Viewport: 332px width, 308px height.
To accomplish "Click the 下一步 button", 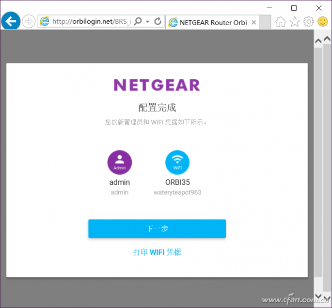I will [x=157, y=229].
